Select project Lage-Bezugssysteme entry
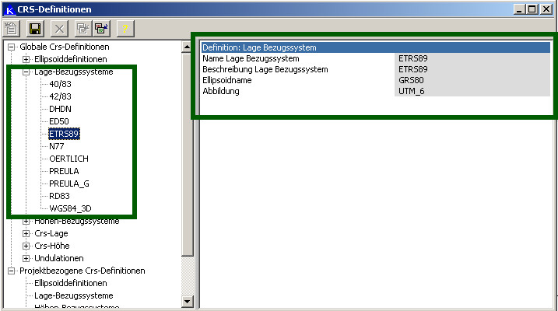This screenshot has width=558, height=311. click(x=74, y=295)
